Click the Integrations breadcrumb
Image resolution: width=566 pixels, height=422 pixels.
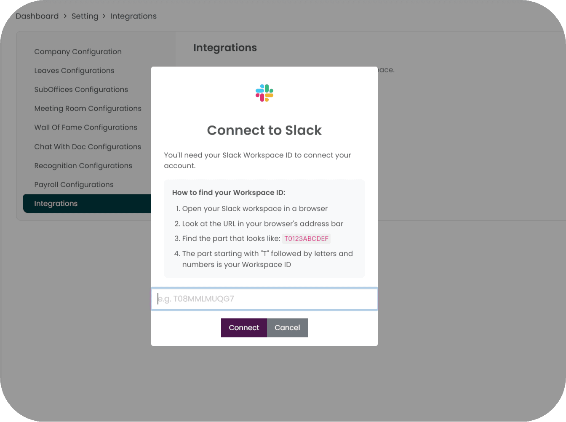click(133, 16)
